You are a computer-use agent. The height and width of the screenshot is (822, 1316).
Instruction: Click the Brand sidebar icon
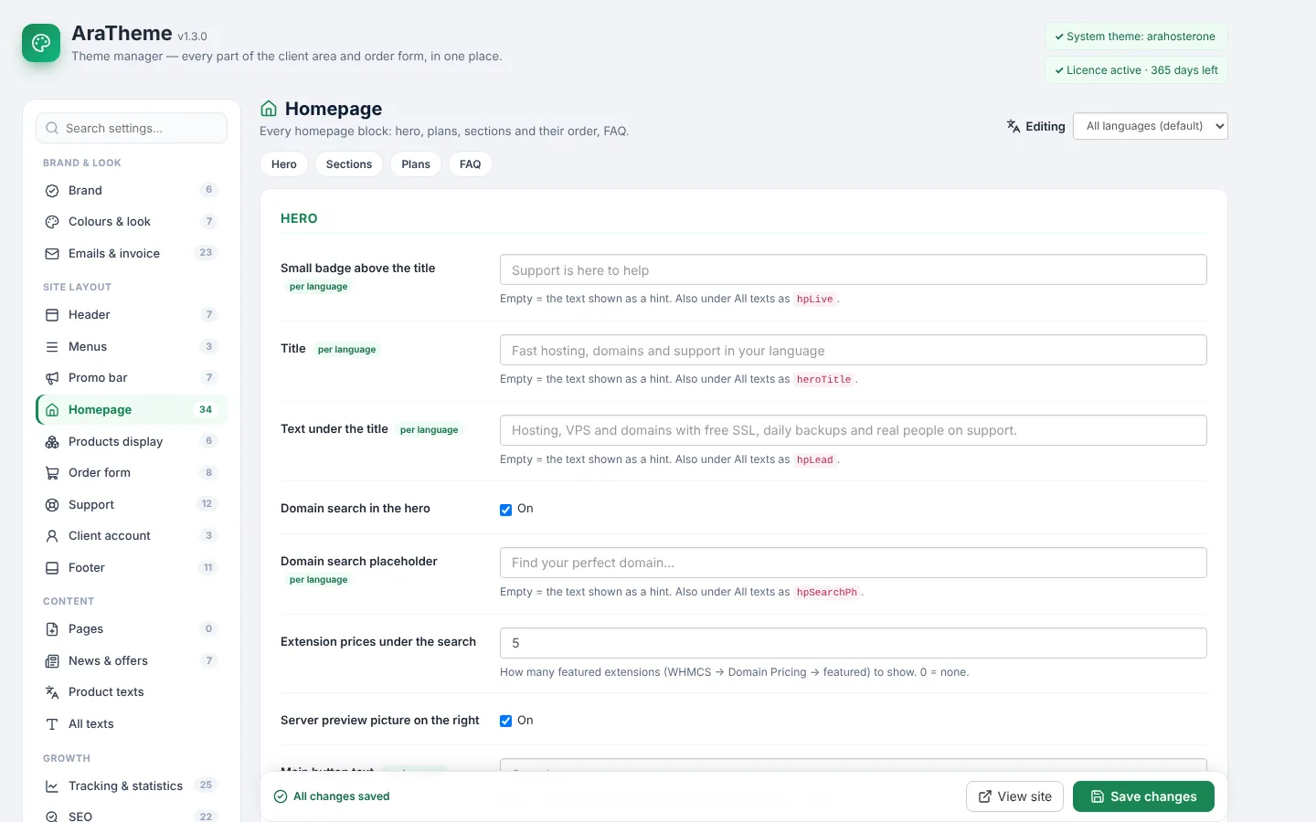tap(52, 191)
